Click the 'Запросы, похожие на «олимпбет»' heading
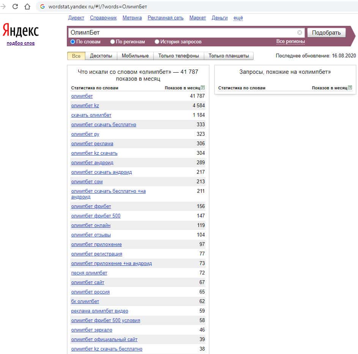358x354 pixels. (x=285, y=72)
